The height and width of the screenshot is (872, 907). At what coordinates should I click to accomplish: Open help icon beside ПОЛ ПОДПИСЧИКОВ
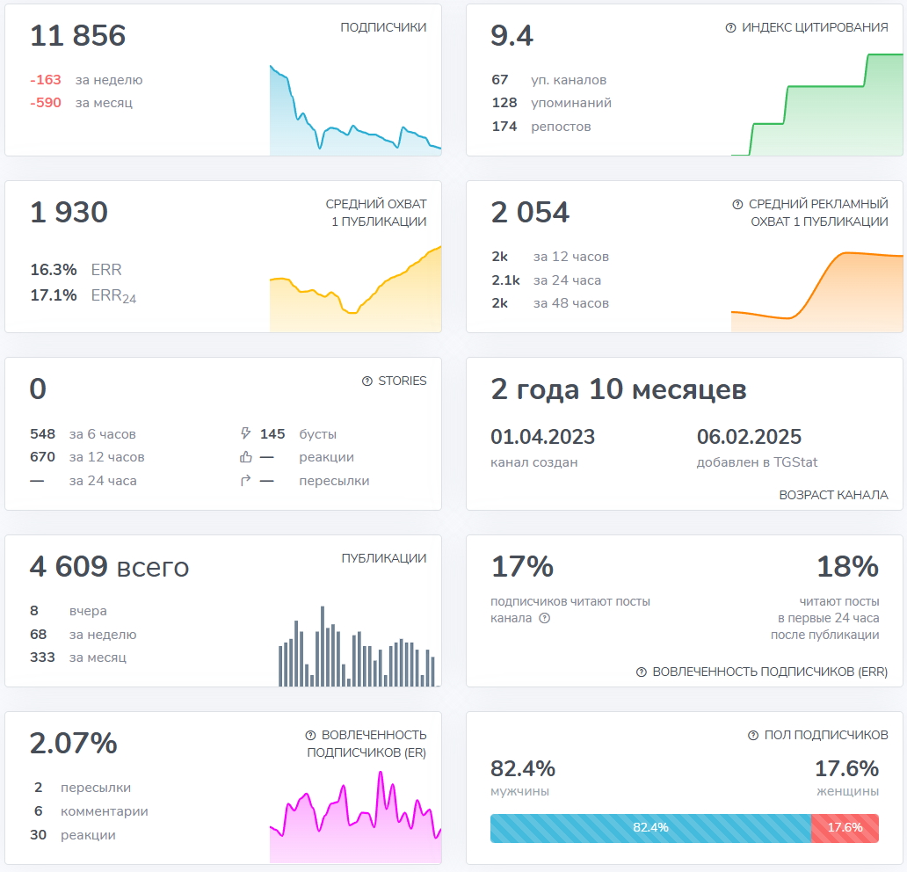[x=753, y=735]
